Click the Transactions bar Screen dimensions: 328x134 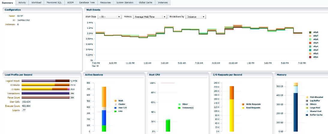point(46,93)
